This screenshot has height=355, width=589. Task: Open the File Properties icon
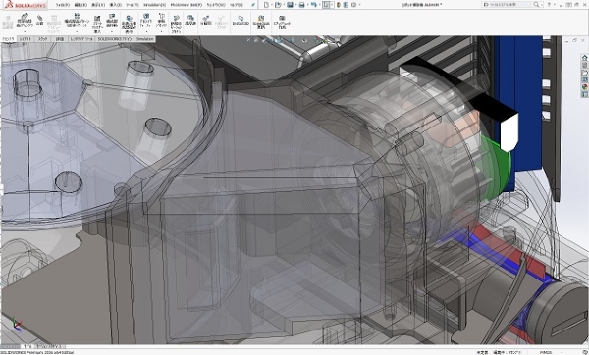pos(346,5)
